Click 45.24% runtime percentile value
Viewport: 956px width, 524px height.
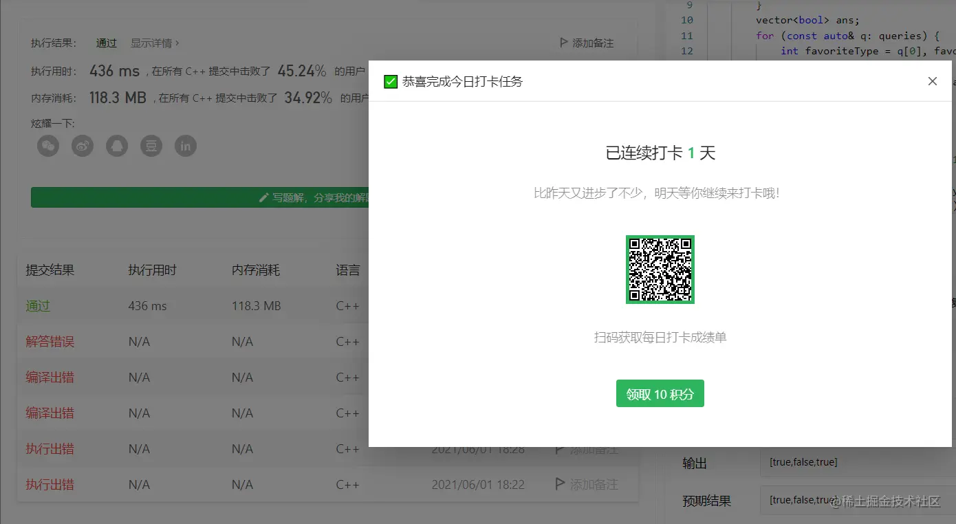302,71
